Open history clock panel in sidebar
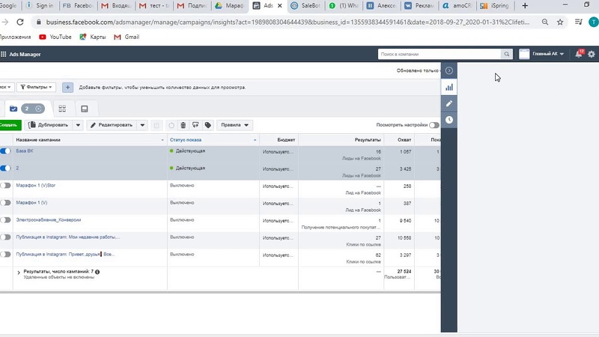Image resolution: width=599 pixels, height=337 pixels. (x=449, y=120)
